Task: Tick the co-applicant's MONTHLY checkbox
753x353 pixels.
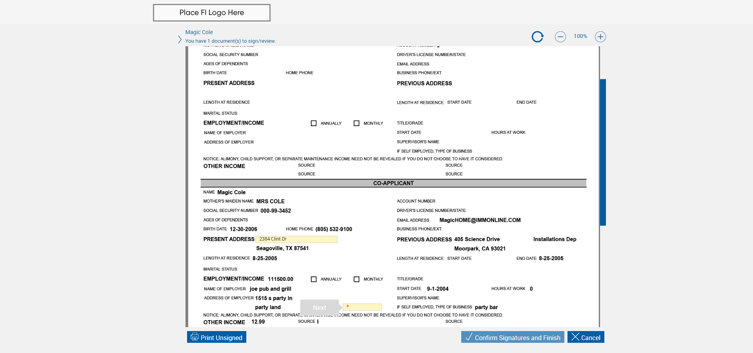Action: (356, 279)
